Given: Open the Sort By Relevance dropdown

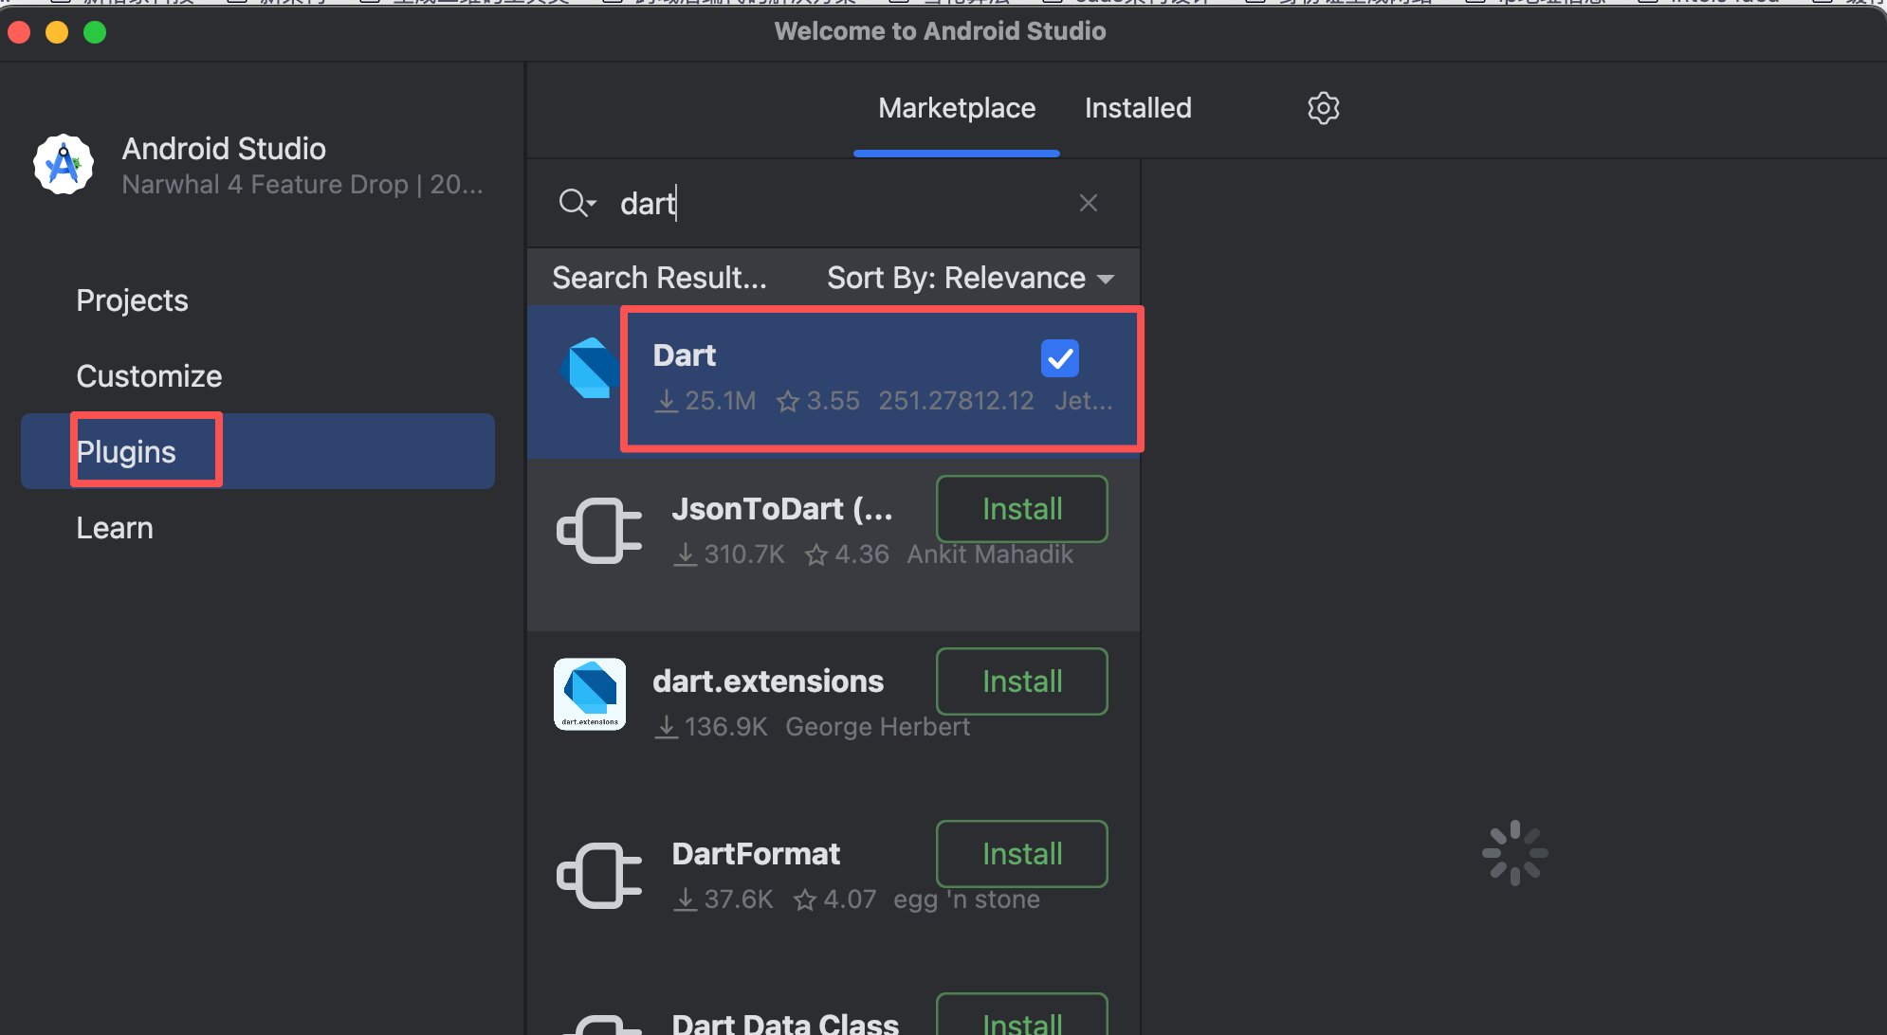Looking at the screenshot, I should 970,278.
